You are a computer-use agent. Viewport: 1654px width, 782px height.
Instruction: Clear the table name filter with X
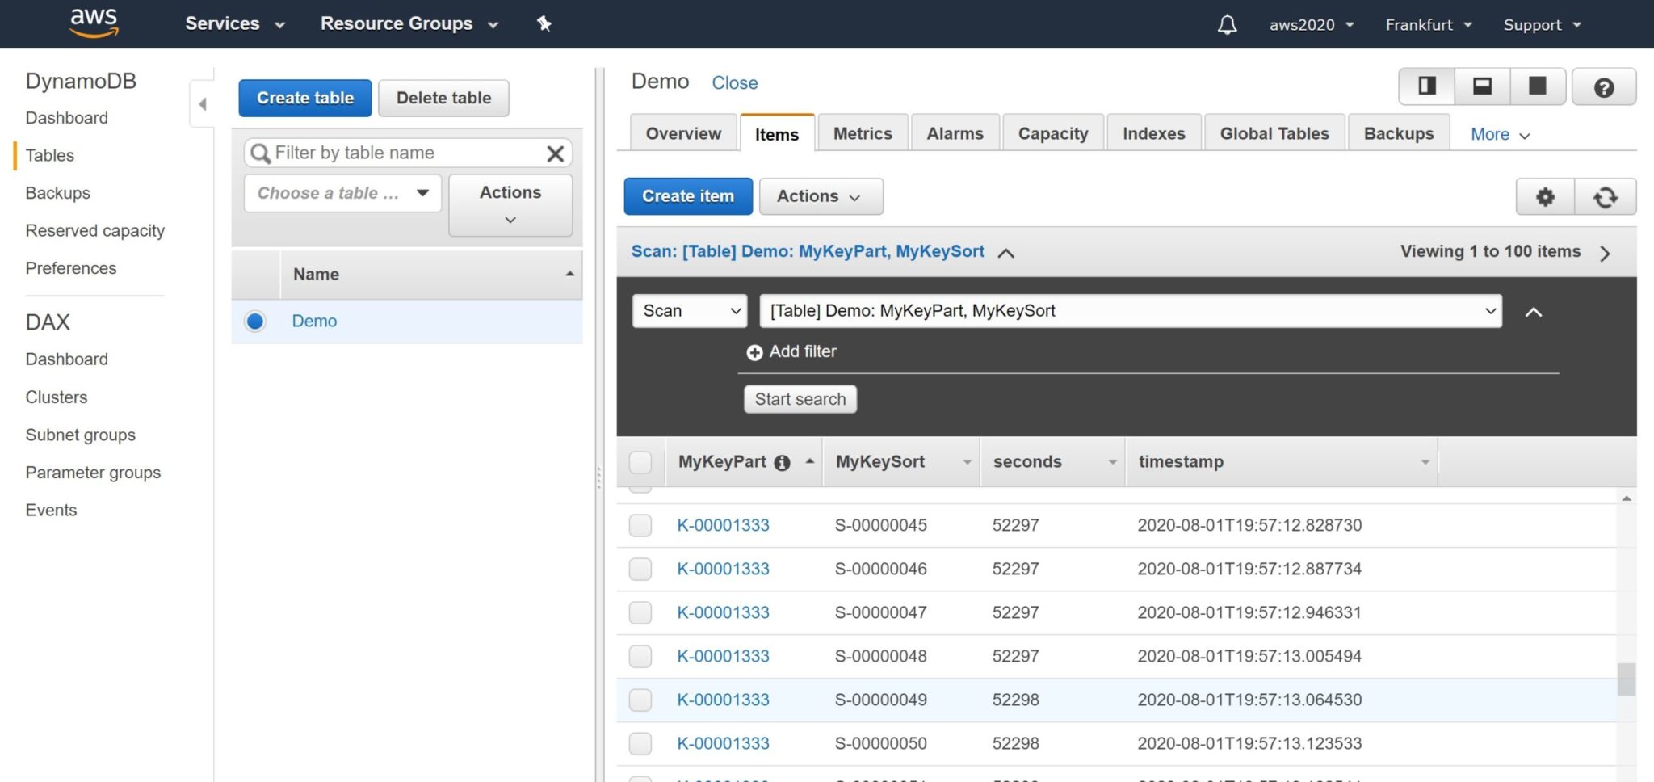(x=555, y=153)
